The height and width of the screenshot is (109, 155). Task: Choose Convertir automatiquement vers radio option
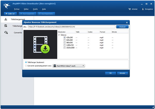(x=26, y=66)
